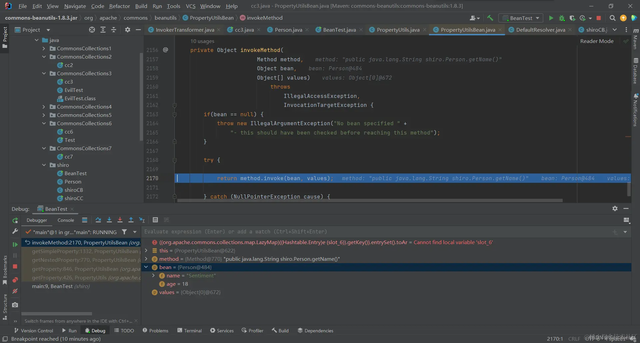This screenshot has height=343, width=640.
Task: Expand the method variable node
Action: click(146, 259)
